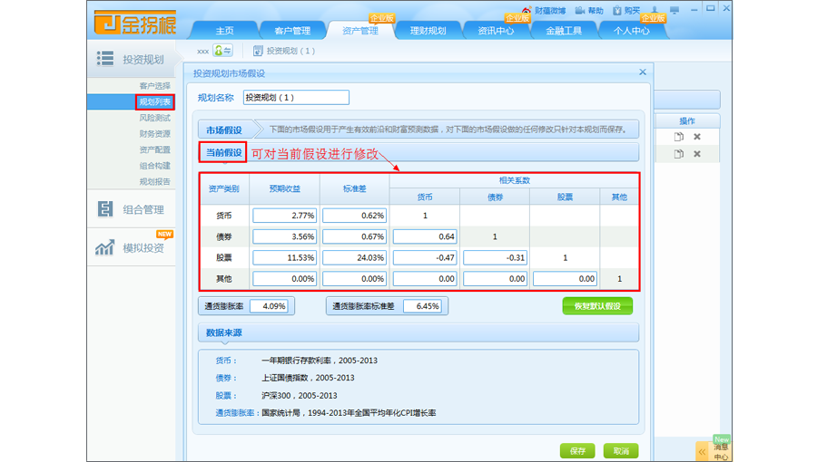Delete the second plan with X icon
817x462 pixels.
pos(697,154)
